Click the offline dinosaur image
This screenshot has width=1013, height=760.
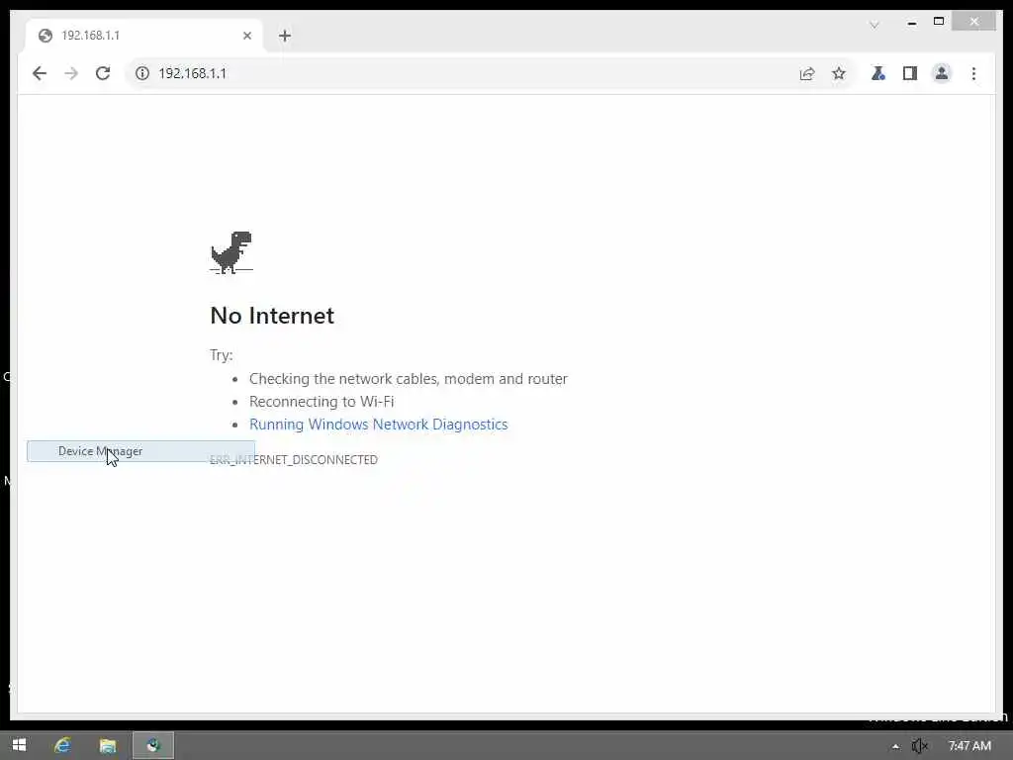point(231,252)
